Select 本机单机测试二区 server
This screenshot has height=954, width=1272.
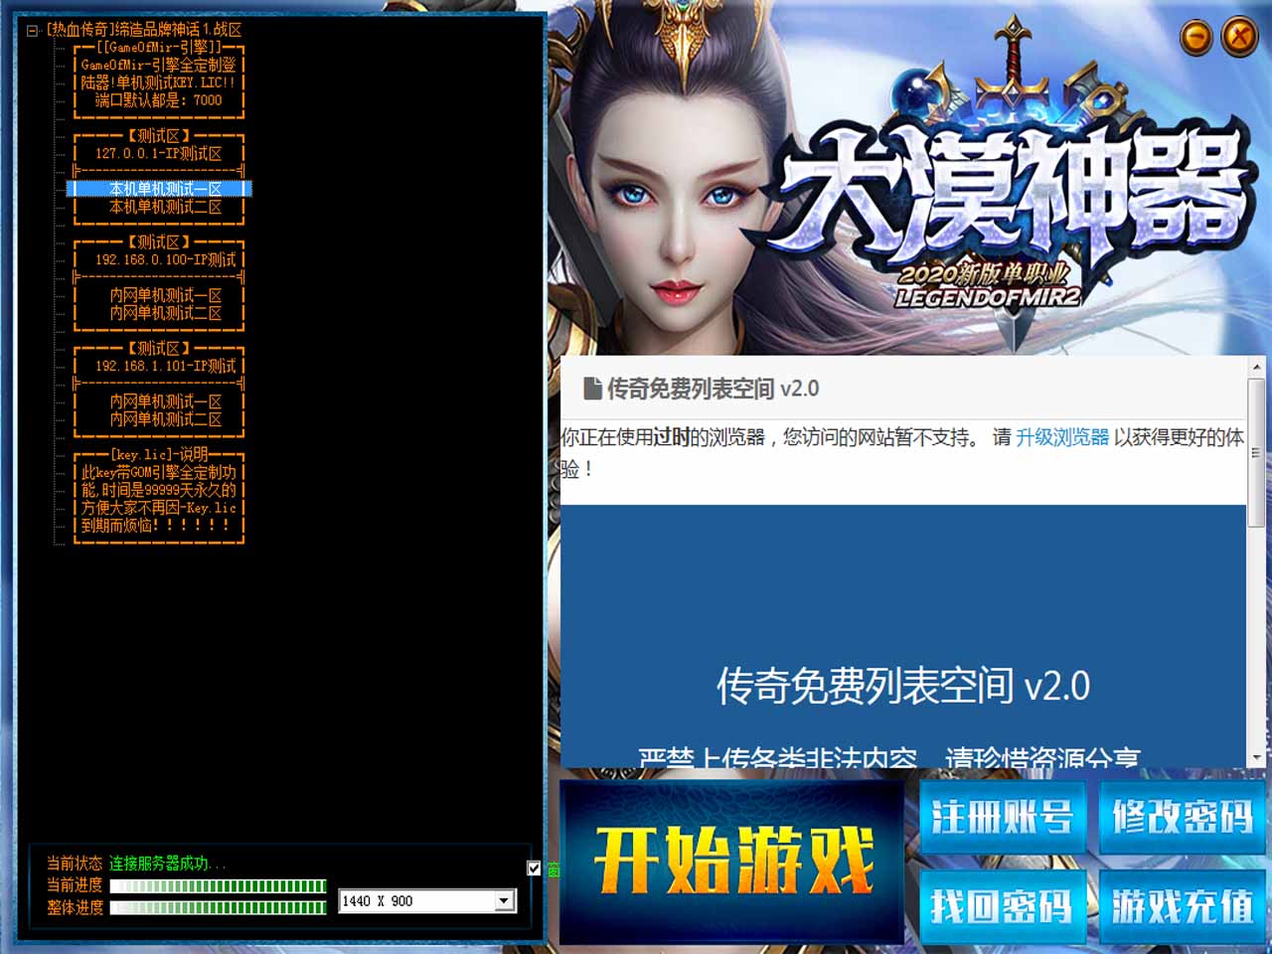tap(165, 207)
